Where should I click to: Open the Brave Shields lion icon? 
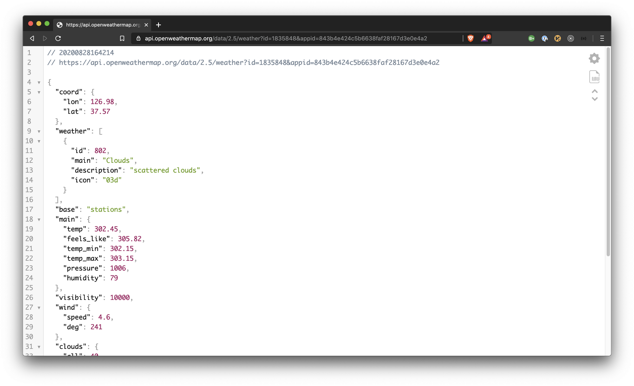tap(471, 38)
